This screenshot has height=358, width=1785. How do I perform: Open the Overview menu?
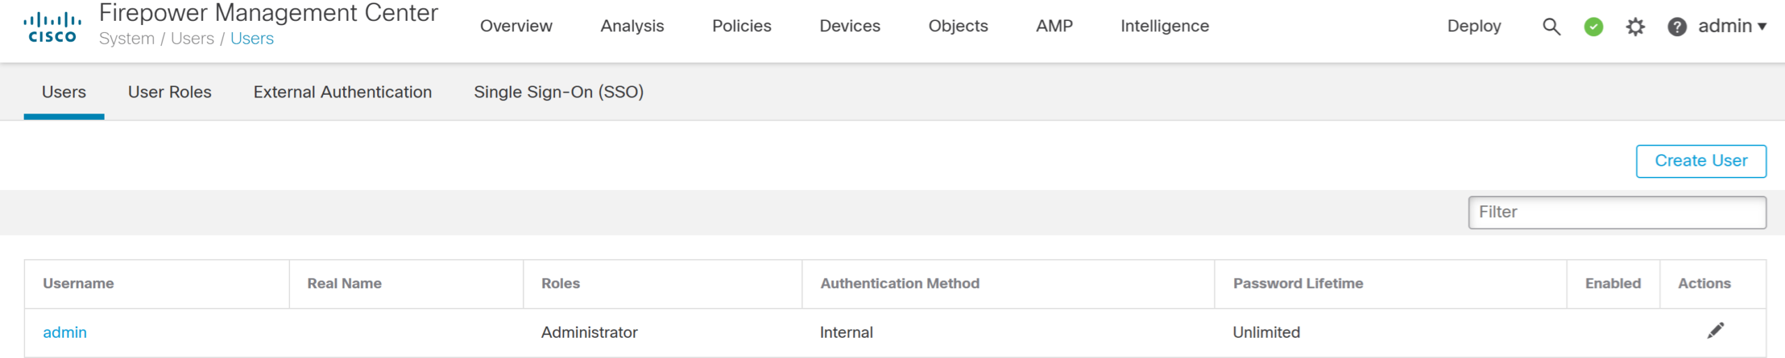(516, 26)
